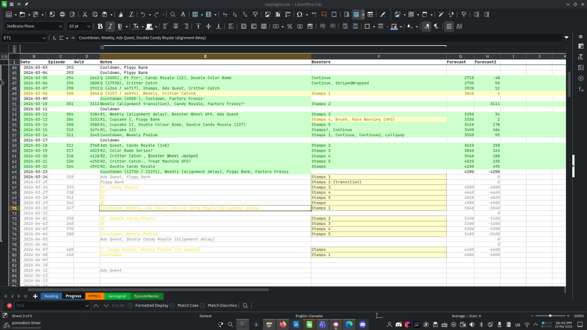The image size is (587, 330).
Task: Click the Cut scissors icon
Action: (85, 15)
